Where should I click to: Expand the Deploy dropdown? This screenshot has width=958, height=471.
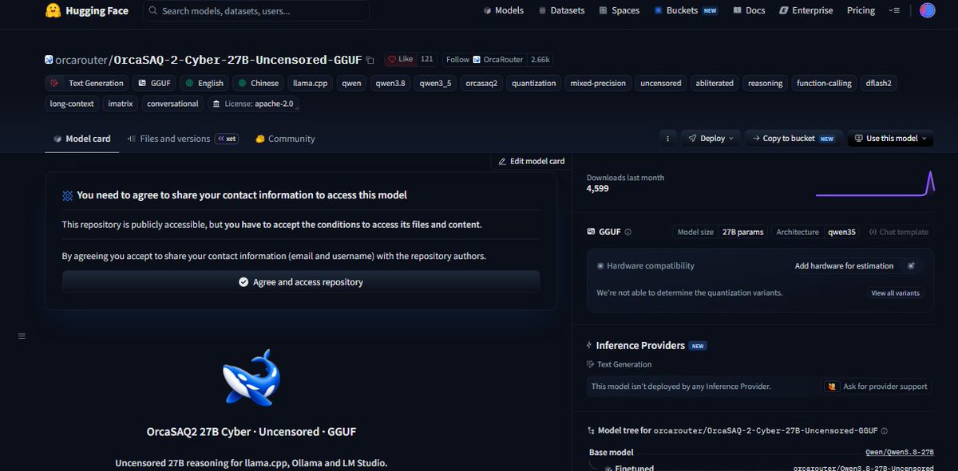pyautogui.click(x=711, y=138)
